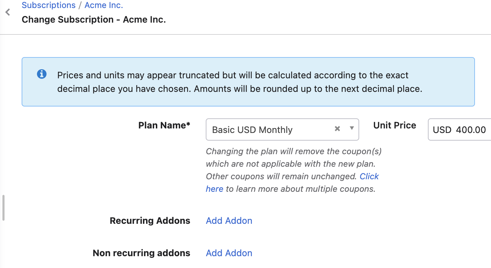Add Addon under Recurring Addons
The width and height of the screenshot is (491, 268).
(229, 221)
